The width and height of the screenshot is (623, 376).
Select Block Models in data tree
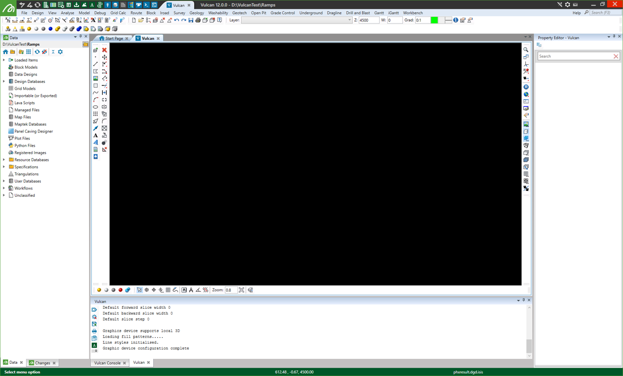tap(26, 67)
